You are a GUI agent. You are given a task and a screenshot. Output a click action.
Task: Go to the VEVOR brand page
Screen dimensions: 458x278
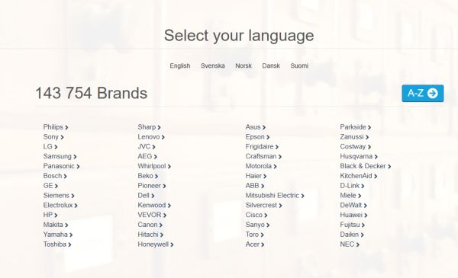152,215
